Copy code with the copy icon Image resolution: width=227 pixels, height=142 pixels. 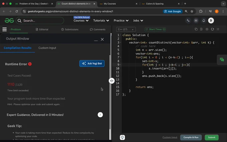(x=196, y=29)
